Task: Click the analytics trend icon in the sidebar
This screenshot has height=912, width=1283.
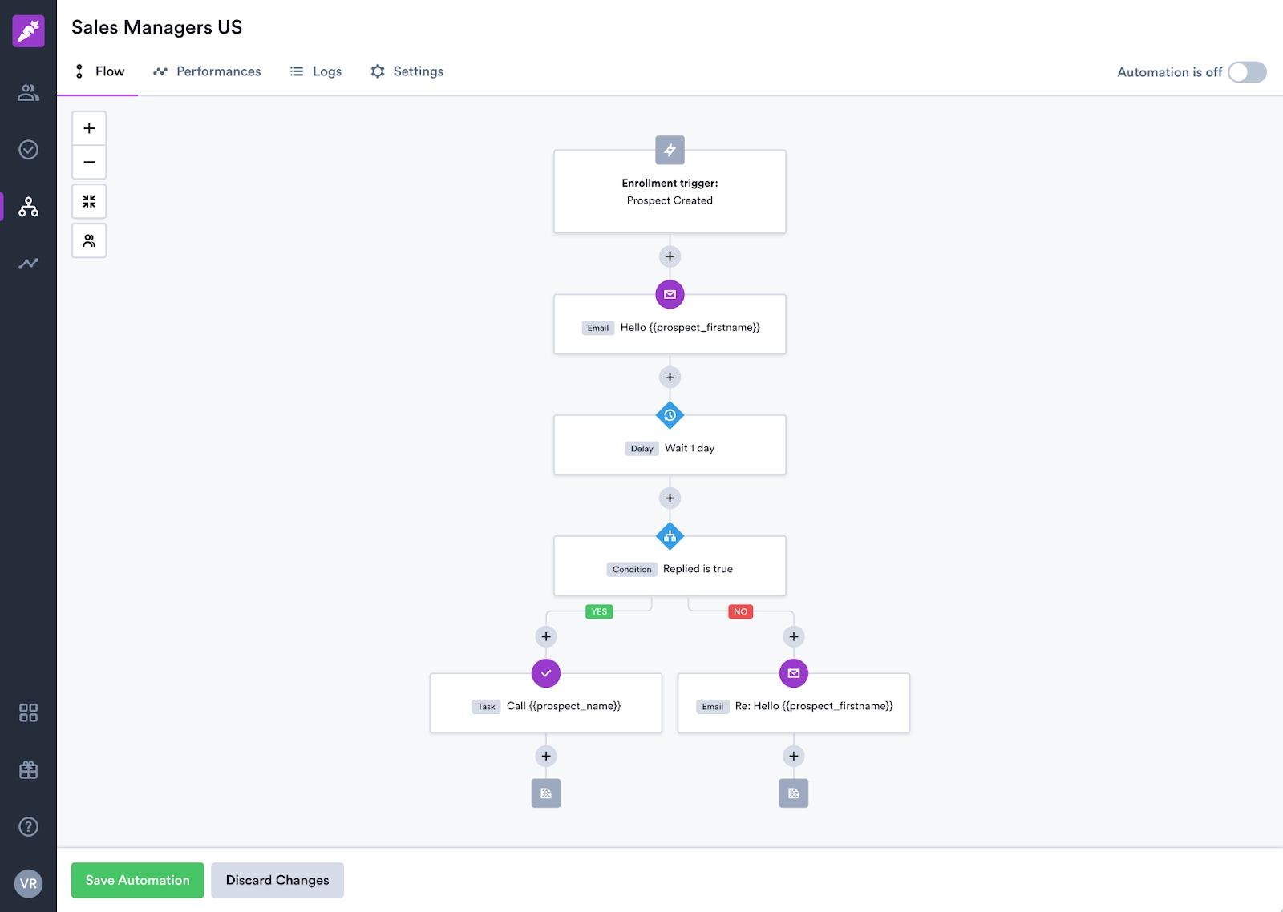Action: [x=28, y=263]
